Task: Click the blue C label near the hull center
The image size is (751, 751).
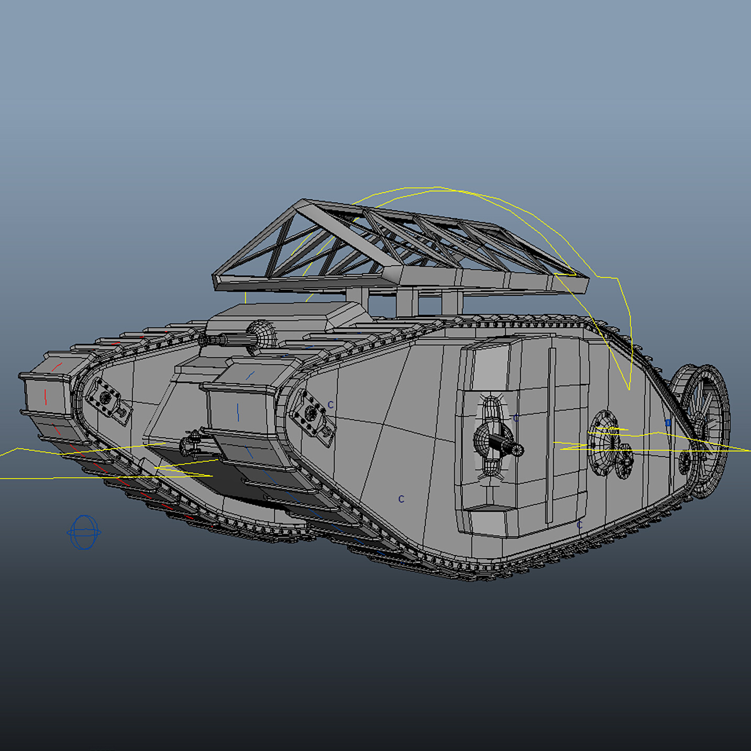Action: (401, 499)
